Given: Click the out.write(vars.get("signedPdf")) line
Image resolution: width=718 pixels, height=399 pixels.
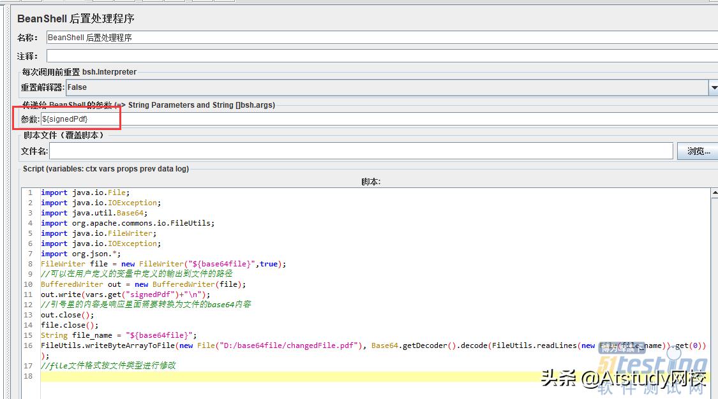Looking at the screenshot, I should pos(125,294).
